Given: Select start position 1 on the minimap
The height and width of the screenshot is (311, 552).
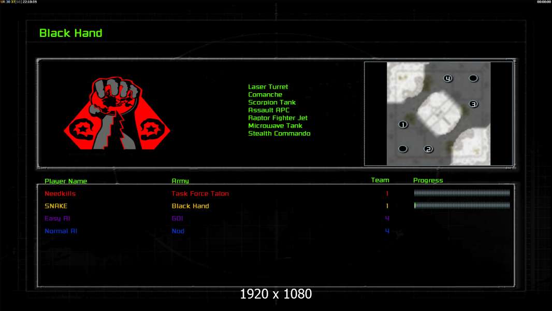Looking at the screenshot, I should pyautogui.click(x=403, y=124).
